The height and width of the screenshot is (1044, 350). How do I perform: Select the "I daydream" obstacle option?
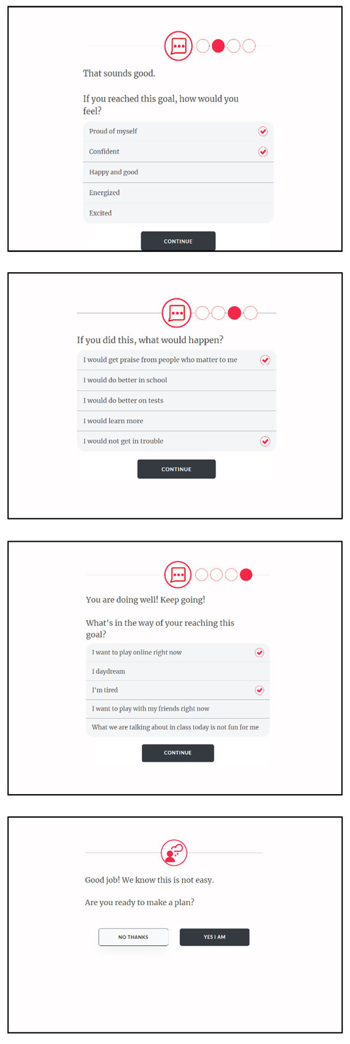[178, 671]
